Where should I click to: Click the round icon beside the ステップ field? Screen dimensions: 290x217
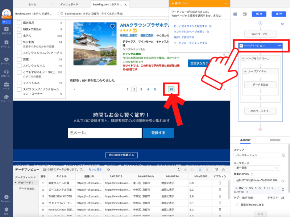[283, 155]
